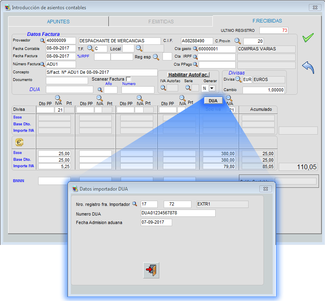Exit the DUA dialog using door icon
The image size is (325, 301).
[x=151, y=270]
